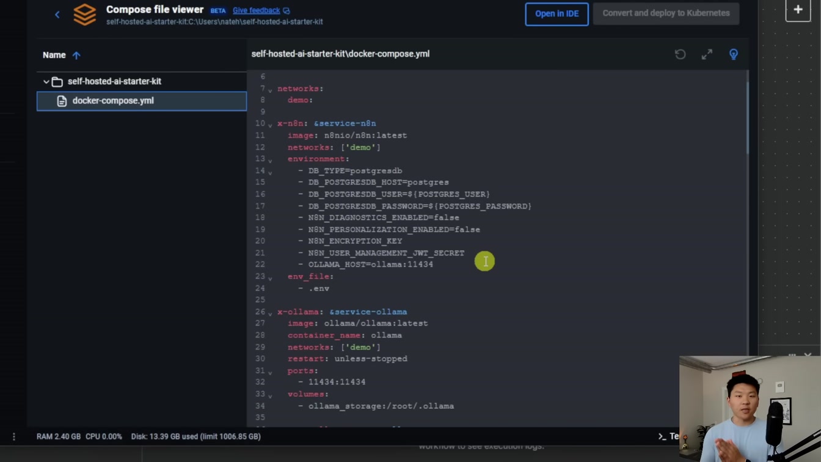Click the feedback chat bubble icon
The image size is (821, 462).
(286, 11)
